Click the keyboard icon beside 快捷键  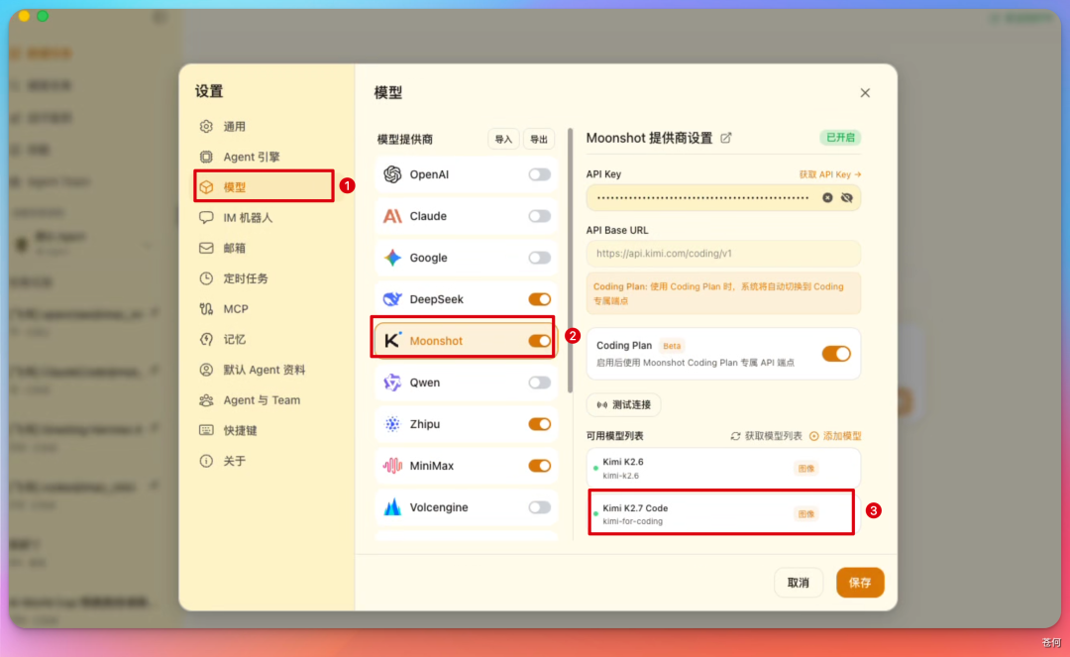coord(206,430)
